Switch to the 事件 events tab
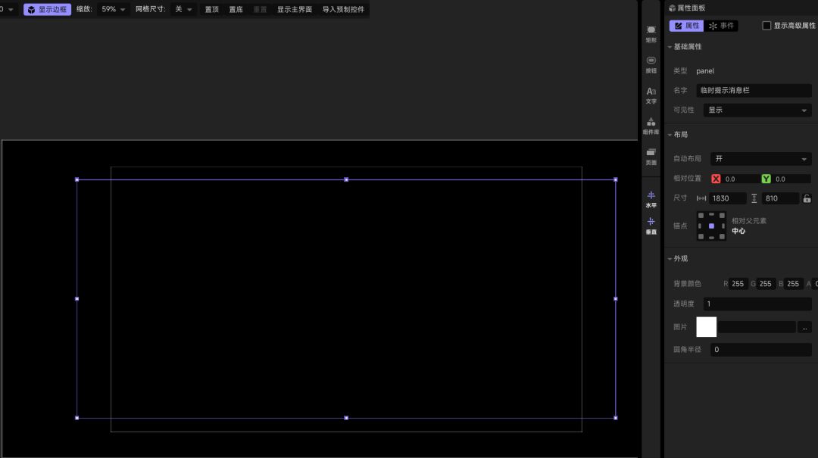The height and width of the screenshot is (458, 818). [x=721, y=26]
